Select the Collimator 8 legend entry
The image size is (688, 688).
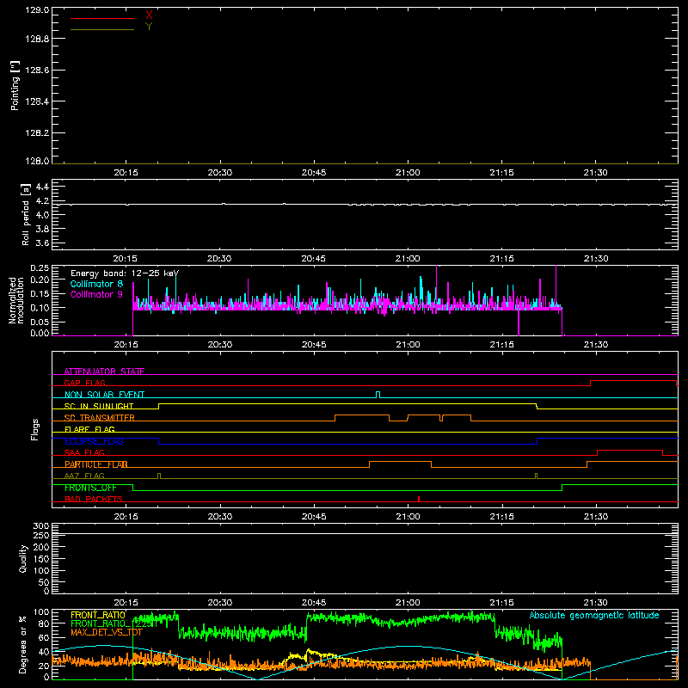tap(96, 284)
